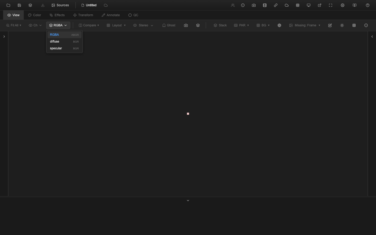Open the Compare dropdown

[x=89, y=25]
